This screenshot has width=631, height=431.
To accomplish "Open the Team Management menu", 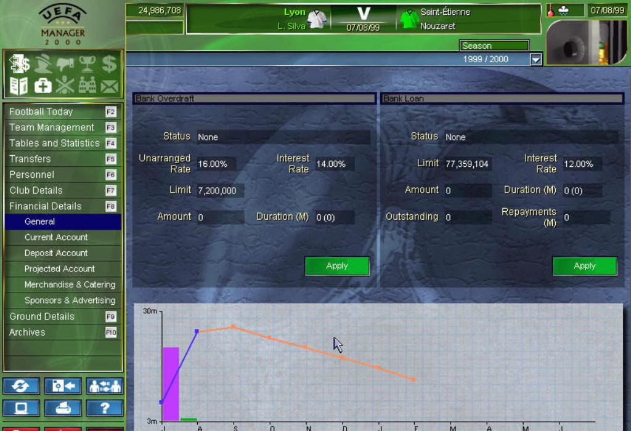I will 52,127.
